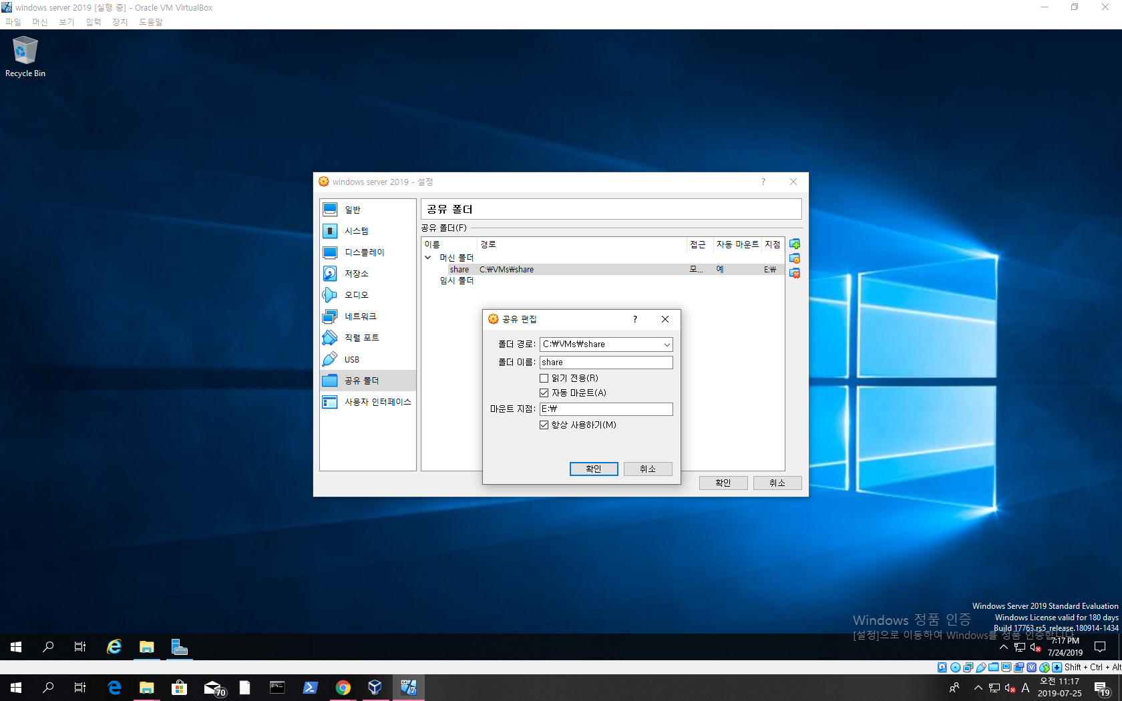The image size is (1122, 701).
Task: Open the 보기 menu
Action: 67,22
